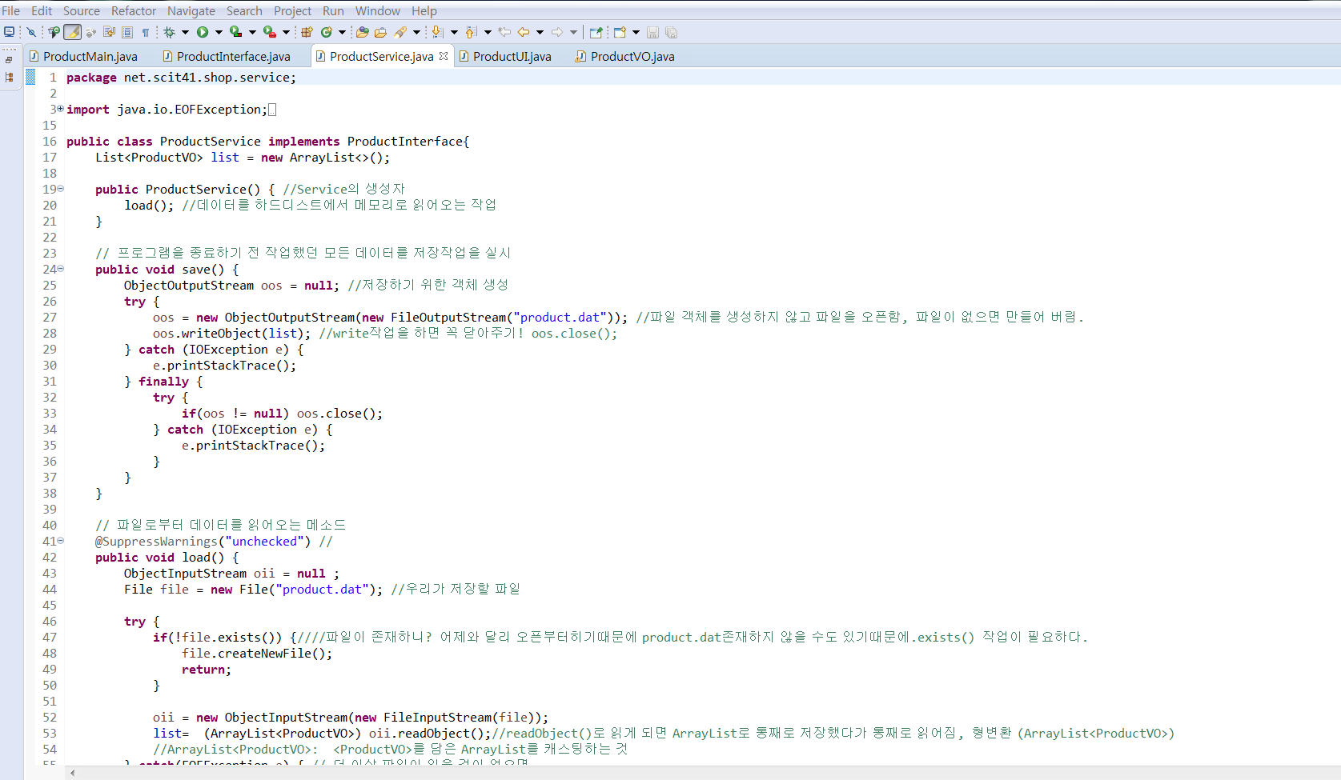Click the Save All icon

tap(671, 32)
